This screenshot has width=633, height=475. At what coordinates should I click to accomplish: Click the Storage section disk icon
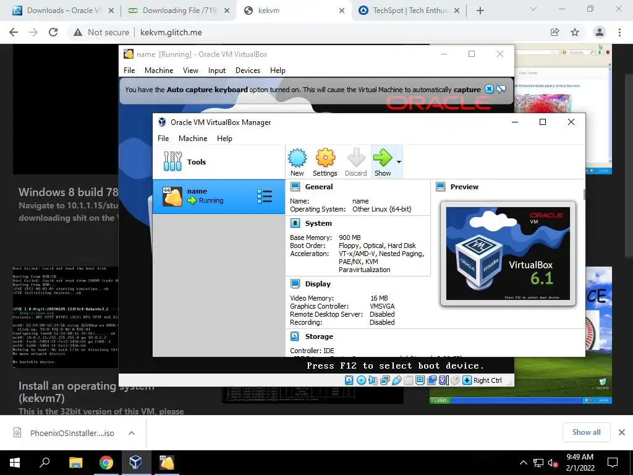[x=295, y=336]
